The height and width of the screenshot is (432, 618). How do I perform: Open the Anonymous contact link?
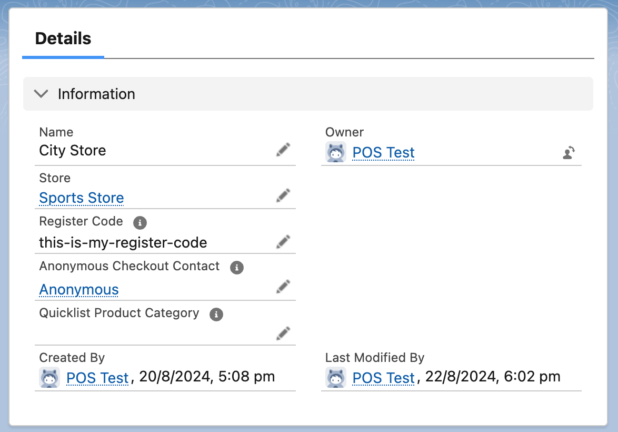(x=79, y=290)
